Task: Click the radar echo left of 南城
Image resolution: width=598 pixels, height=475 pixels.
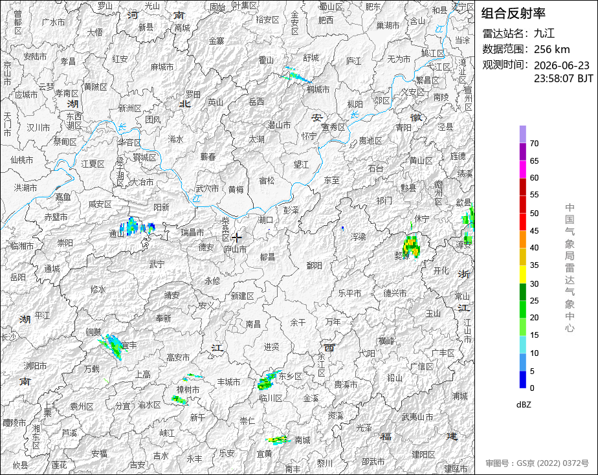Action: [x=278, y=440]
